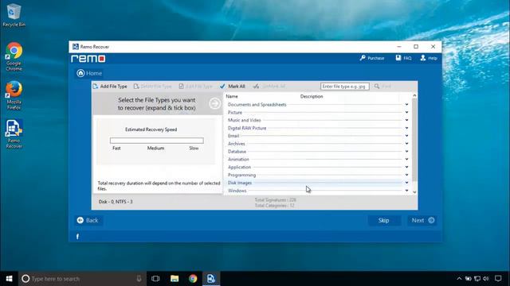Click Edit File Type toolbar button
510x286 pixels.
tap(195, 87)
